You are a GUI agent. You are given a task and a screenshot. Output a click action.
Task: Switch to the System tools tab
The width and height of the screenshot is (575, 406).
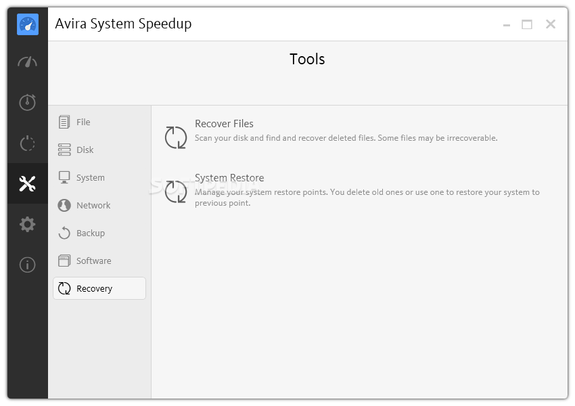coord(99,177)
